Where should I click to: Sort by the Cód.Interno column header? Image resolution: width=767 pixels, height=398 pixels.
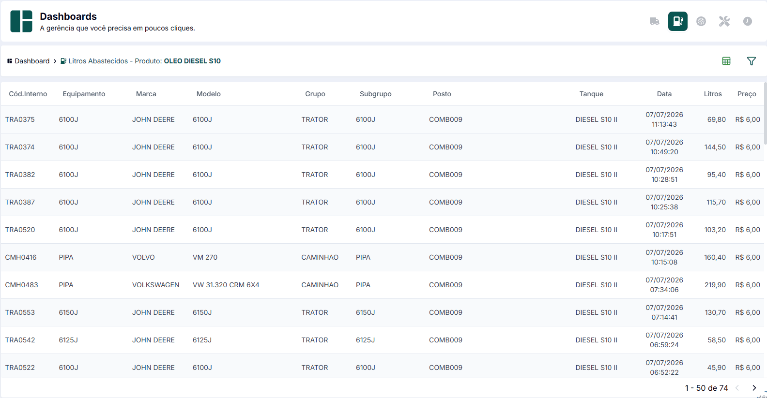click(x=28, y=94)
